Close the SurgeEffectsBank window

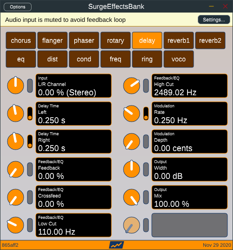click(225, 7)
